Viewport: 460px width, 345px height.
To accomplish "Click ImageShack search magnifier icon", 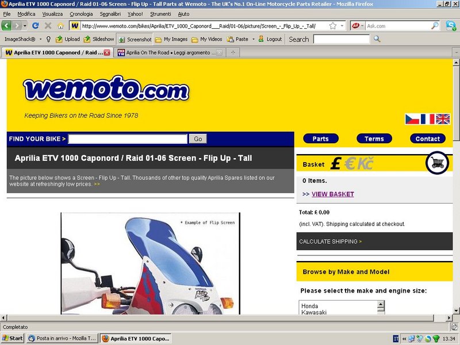I will tap(377, 39).
